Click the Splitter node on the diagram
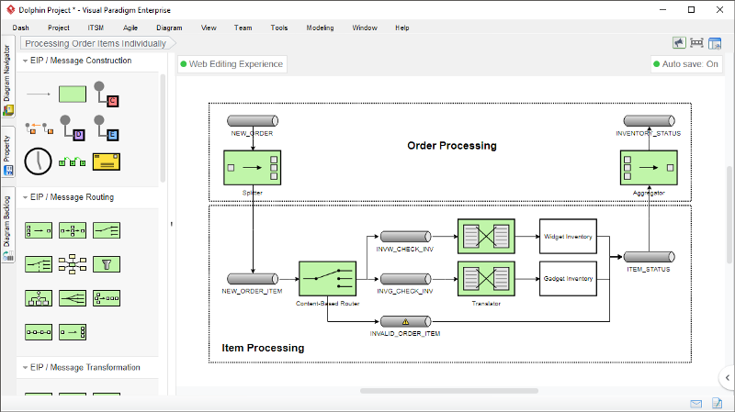Image resolution: width=735 pixels, height=412 pixels. pyautogui.click(x=251, y=167)
